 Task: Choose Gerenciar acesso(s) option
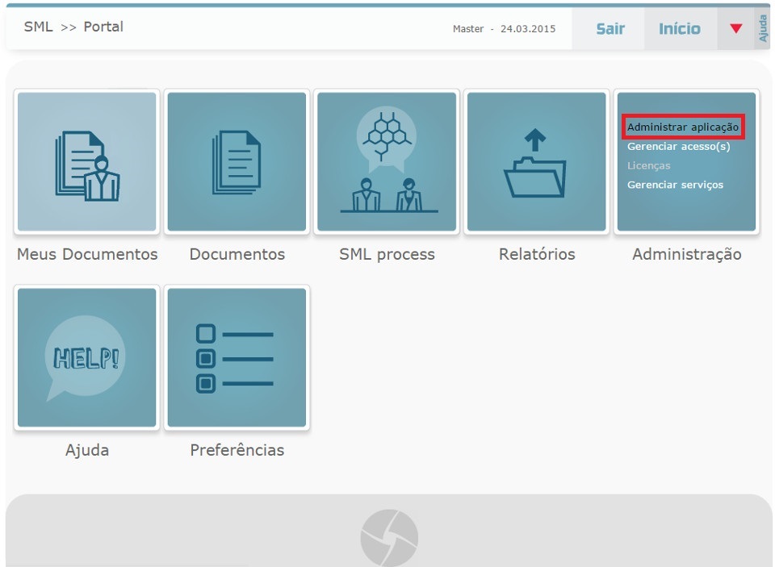coord(678,147)
